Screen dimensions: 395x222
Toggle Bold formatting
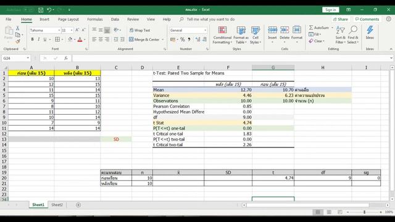coord(32,39)
